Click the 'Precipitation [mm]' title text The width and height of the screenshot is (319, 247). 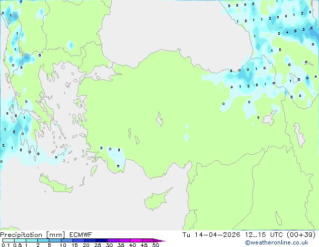33,235
